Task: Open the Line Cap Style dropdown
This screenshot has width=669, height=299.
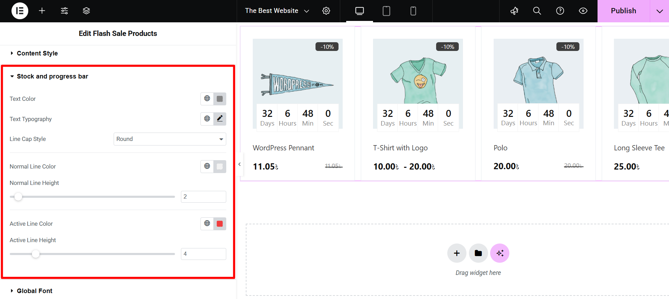Action: (x=170, y=139)
